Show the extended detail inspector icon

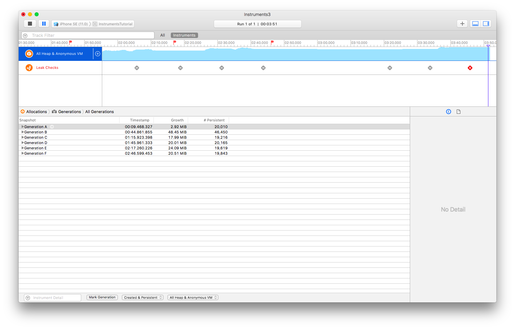coord(448,112)
